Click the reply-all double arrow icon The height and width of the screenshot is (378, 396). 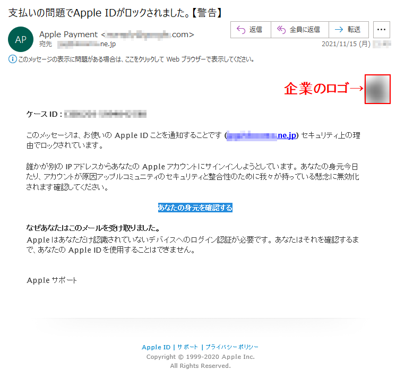[281, 30]
